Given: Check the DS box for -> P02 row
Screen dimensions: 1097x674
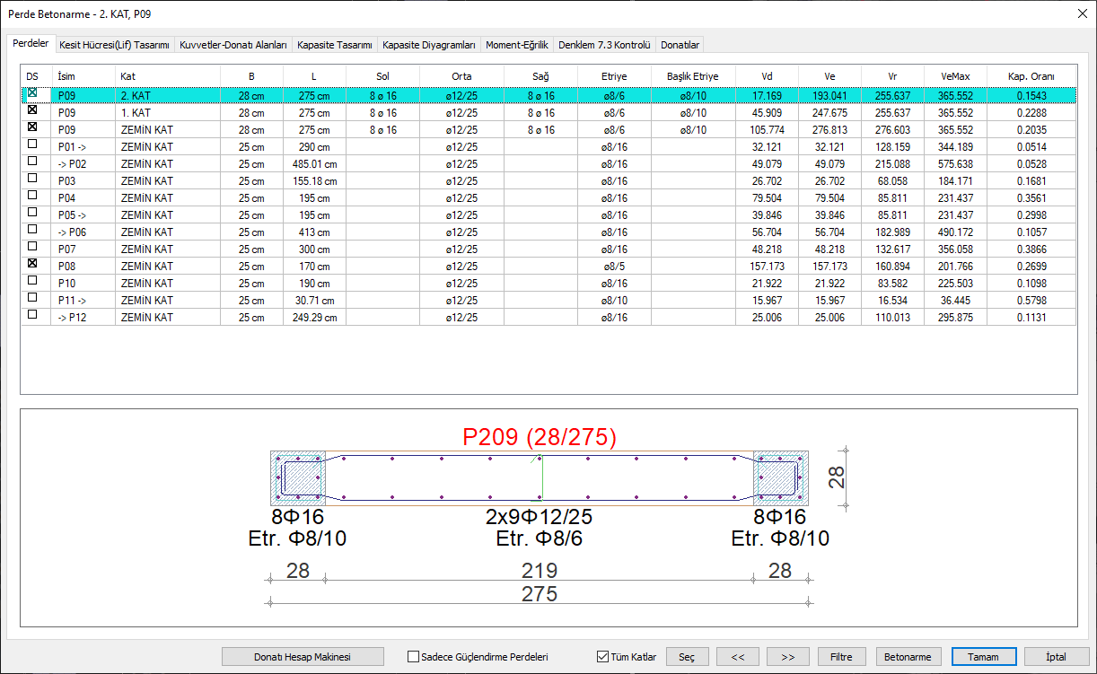Looking at the screenshot, I should pyautogui.click(x=32, y=161).
